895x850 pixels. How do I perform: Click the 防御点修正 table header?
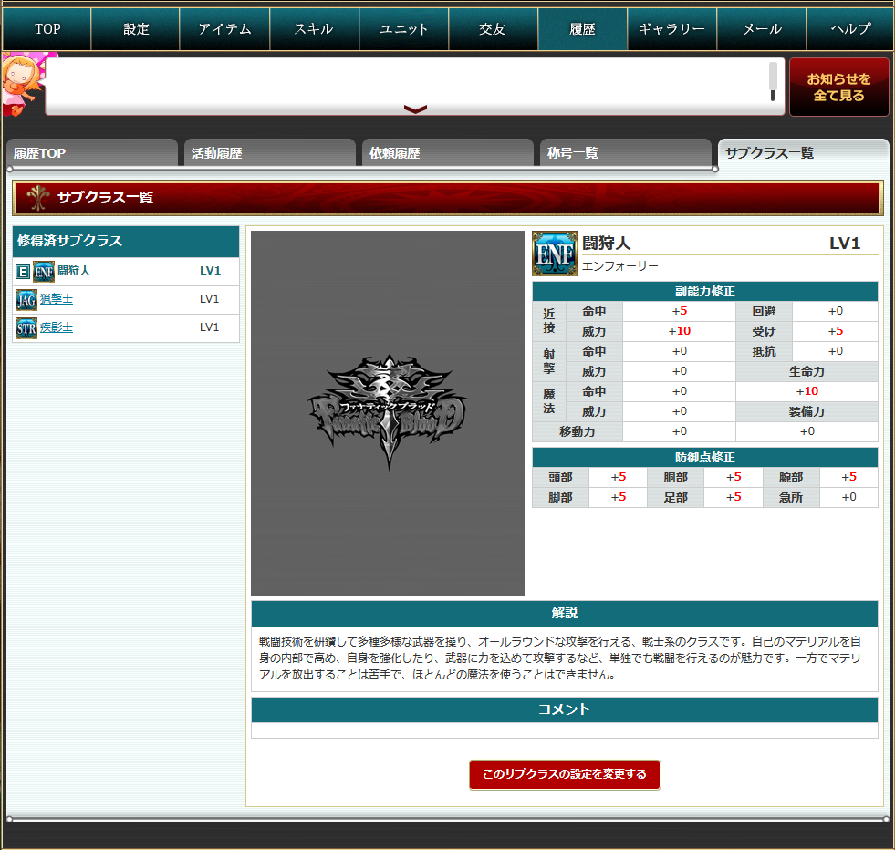[x=705, y=458]
